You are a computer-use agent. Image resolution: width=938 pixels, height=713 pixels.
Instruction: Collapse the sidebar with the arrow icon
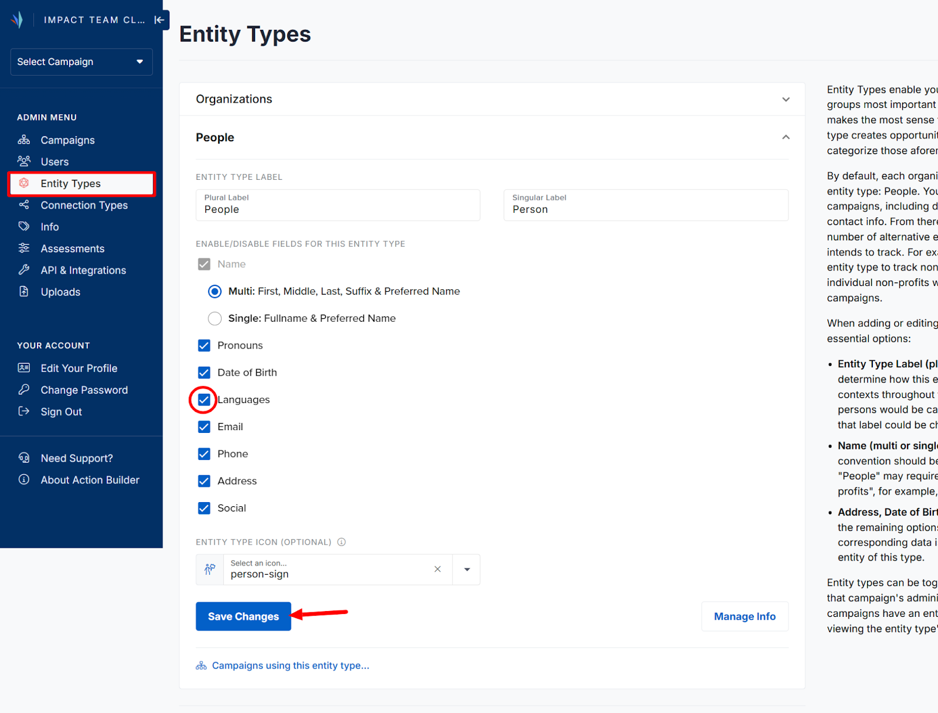click(159, 20)
